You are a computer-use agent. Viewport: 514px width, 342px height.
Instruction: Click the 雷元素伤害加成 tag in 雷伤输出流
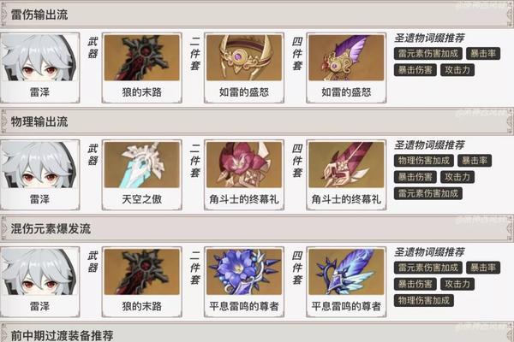[428, 53]
